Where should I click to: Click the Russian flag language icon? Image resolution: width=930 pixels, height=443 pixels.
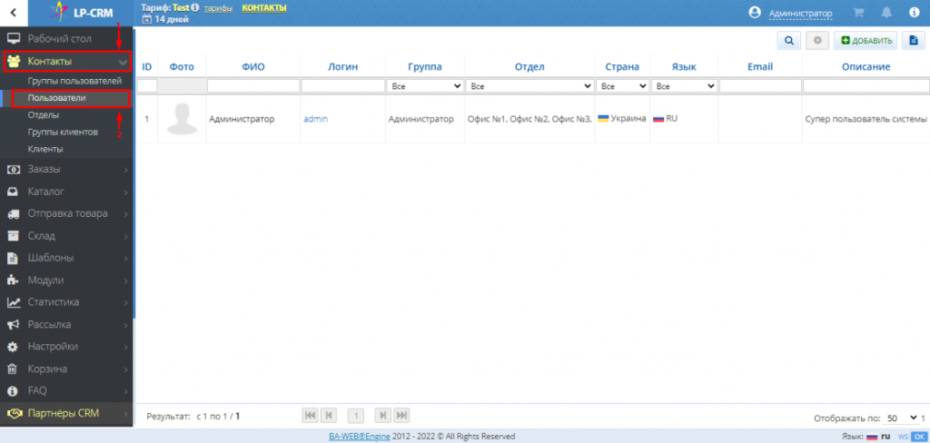tap(872, 437)
